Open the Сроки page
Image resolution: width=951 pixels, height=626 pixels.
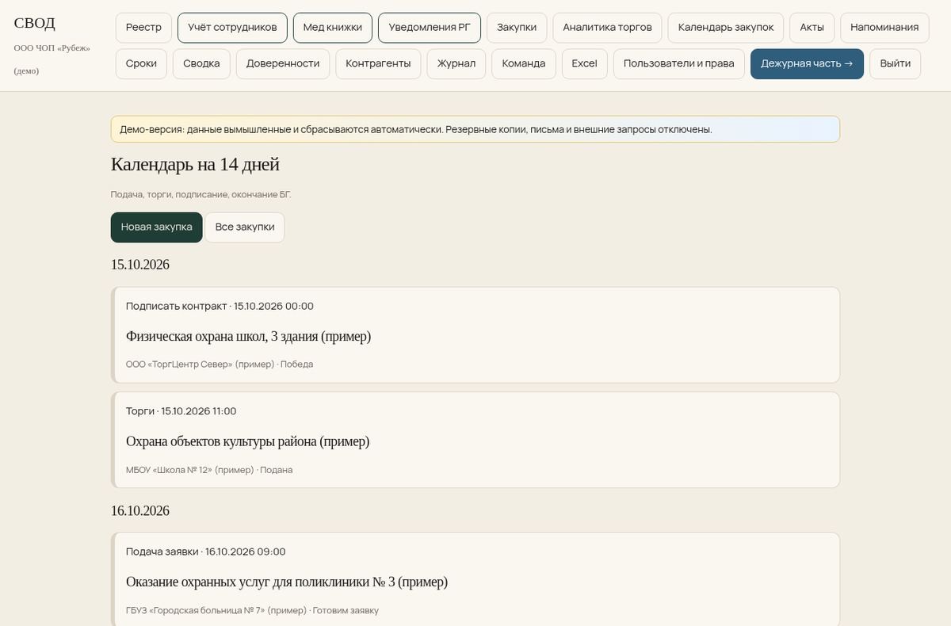tap(141, 64)
